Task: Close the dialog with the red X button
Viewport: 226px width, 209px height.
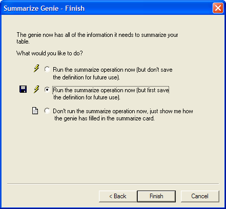Action: pos(218,8)
